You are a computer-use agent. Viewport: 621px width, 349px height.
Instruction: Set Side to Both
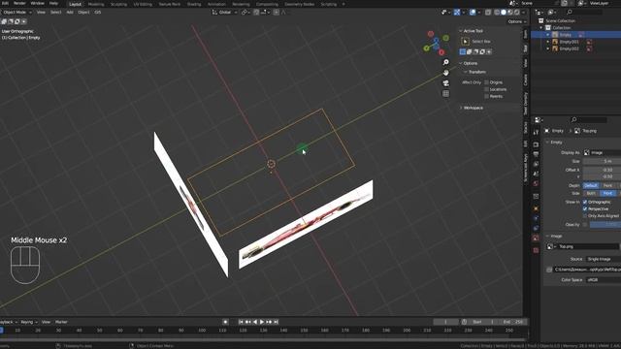[x=591, y=193]
